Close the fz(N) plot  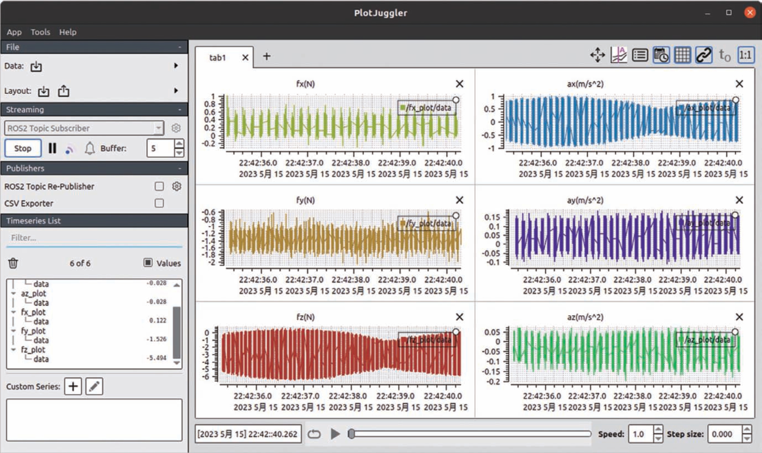coord(459,317)
